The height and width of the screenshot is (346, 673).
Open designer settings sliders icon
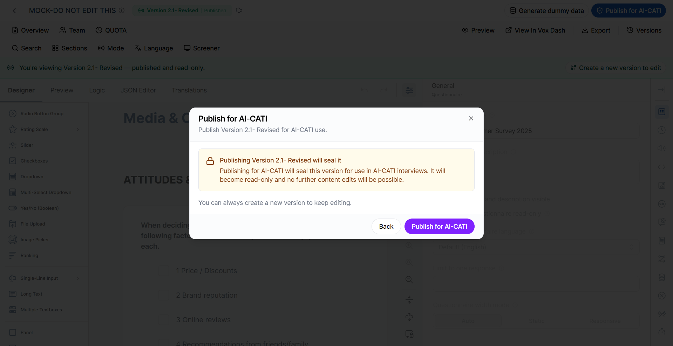pyautogui.click(x=409, y=90)
